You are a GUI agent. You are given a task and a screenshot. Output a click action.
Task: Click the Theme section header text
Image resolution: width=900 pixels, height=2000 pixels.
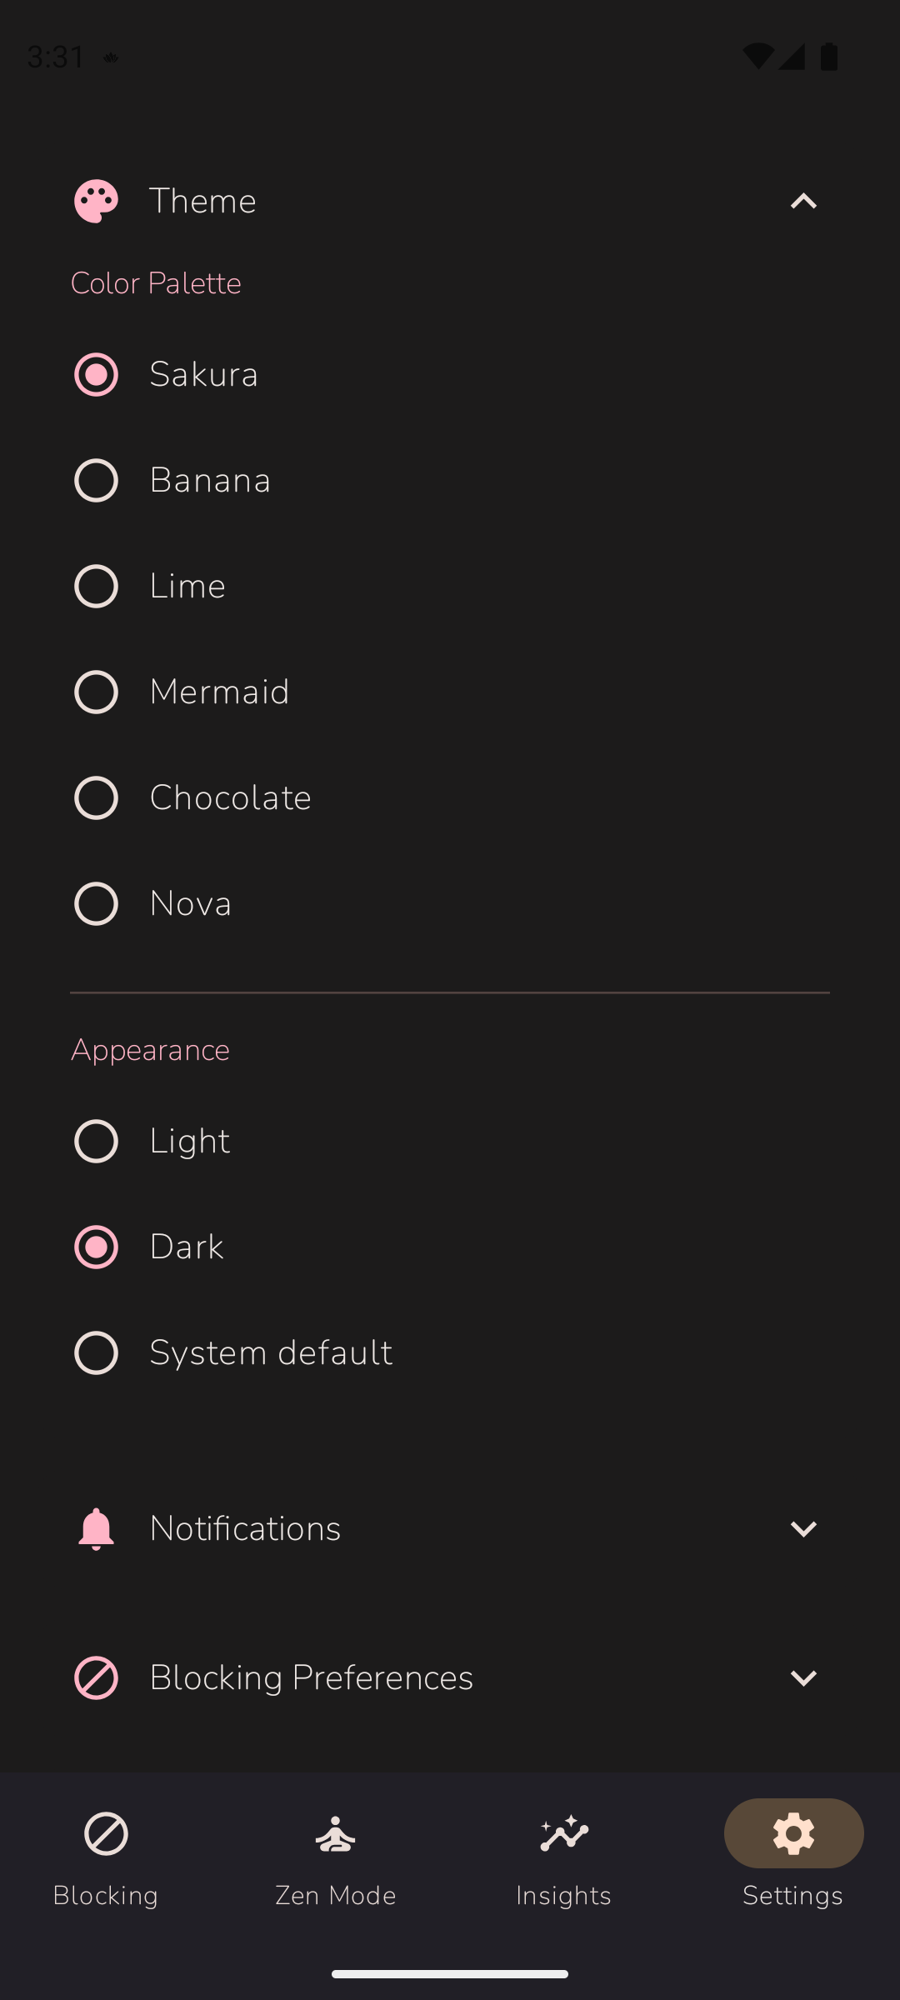(x=202, y=200)
